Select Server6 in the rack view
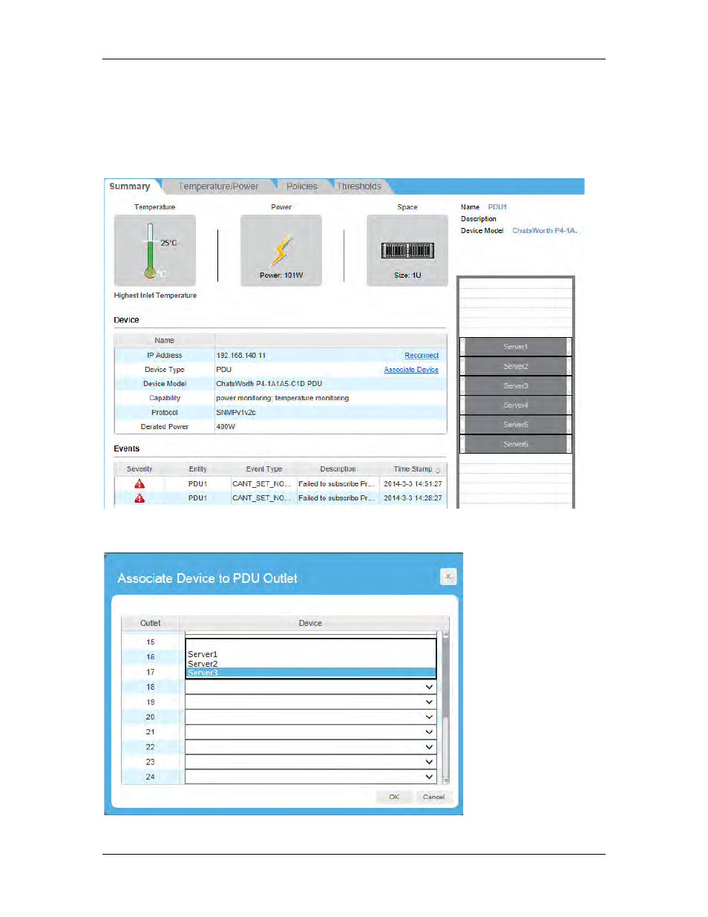The image size is (708, 917). (x=516, y=444)
